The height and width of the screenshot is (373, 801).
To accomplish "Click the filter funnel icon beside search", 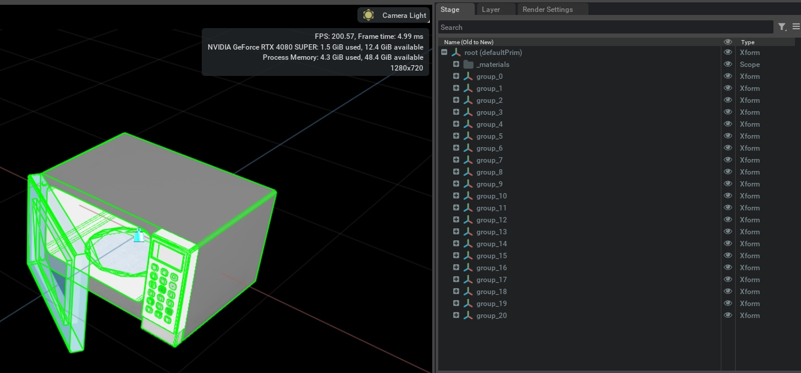I will 781,27.
